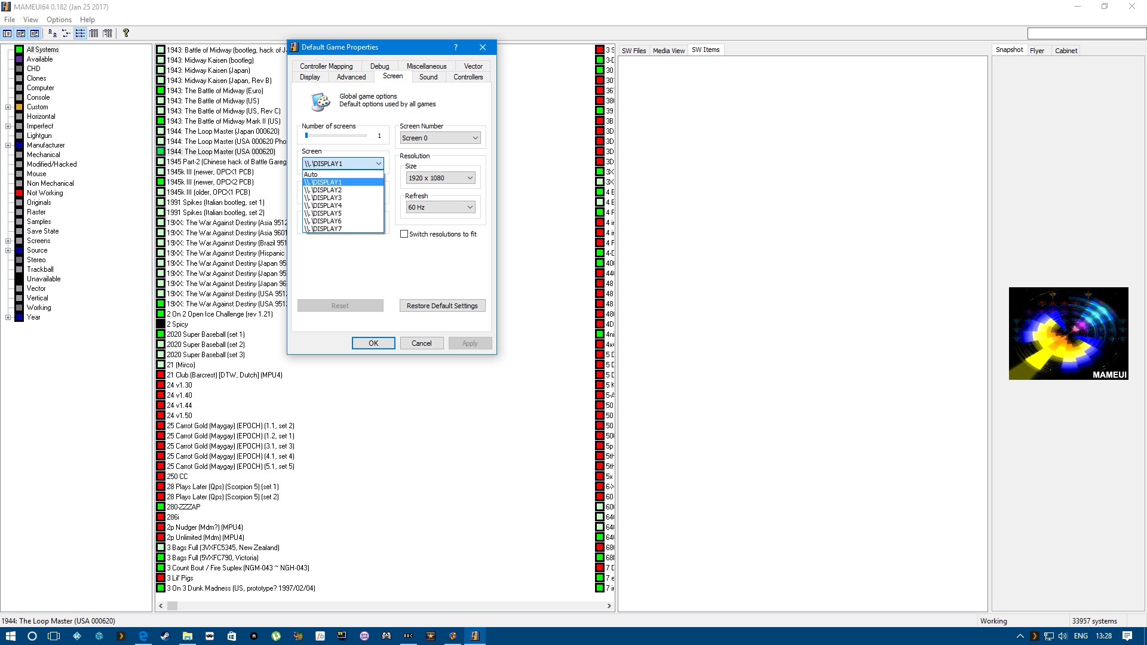Click status icon of 250 CC

(161, 477)
